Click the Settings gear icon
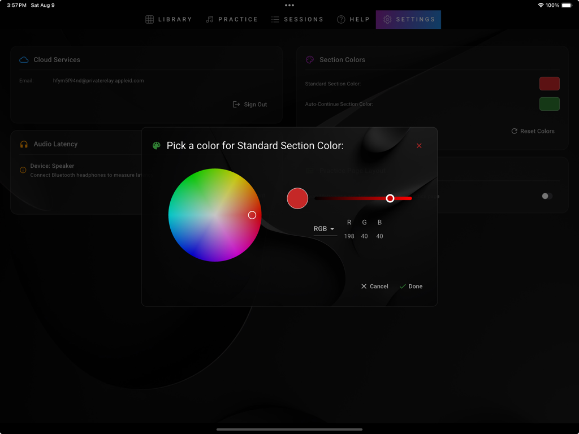This screenshot has width=579, height=434. point(387,19)
